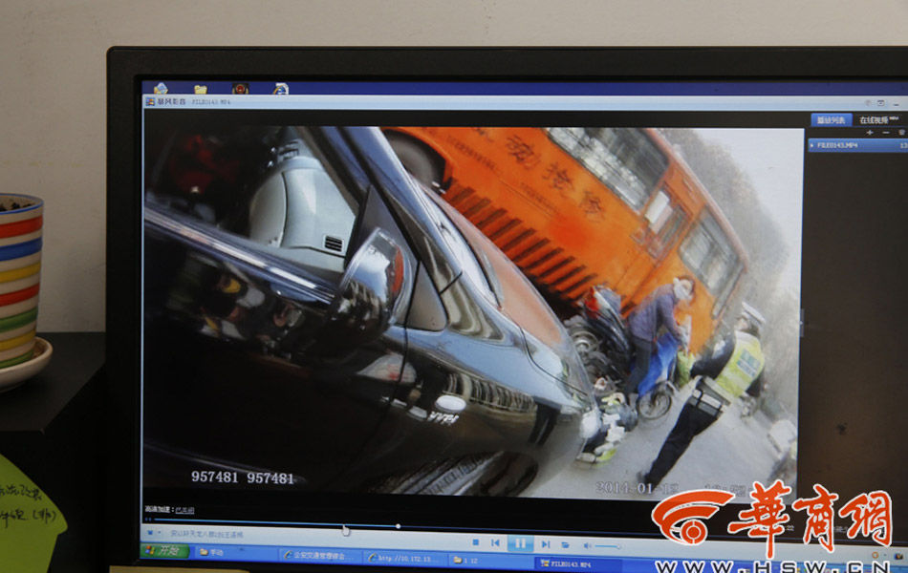Open the 公安交通管理综合 taskbar button
Screen dimensions: 908x573
(322, 556)
